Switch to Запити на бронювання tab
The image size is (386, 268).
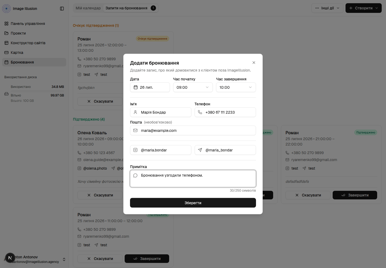point(131,8)
